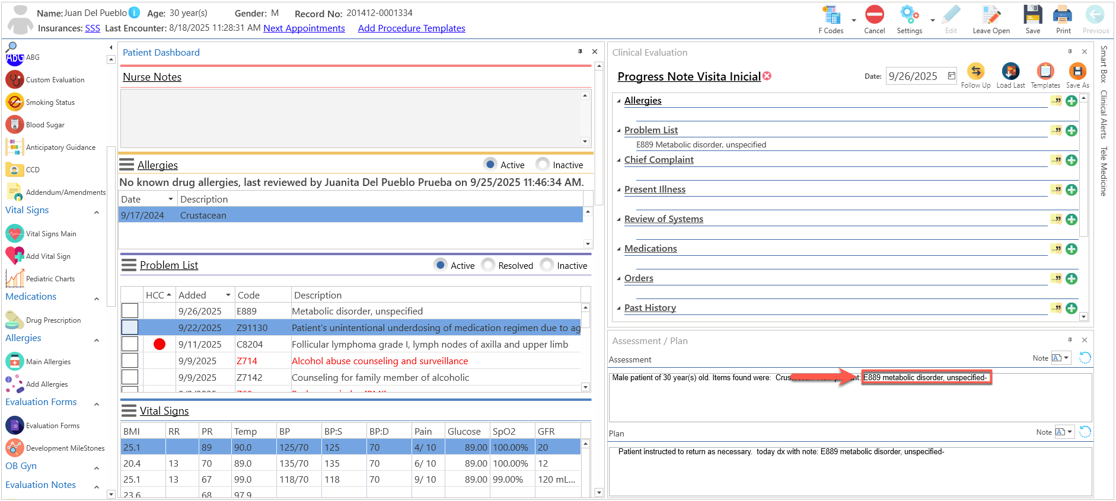Select Active radio in Allergies panel

pyautogui.click(x=490, y=164)
